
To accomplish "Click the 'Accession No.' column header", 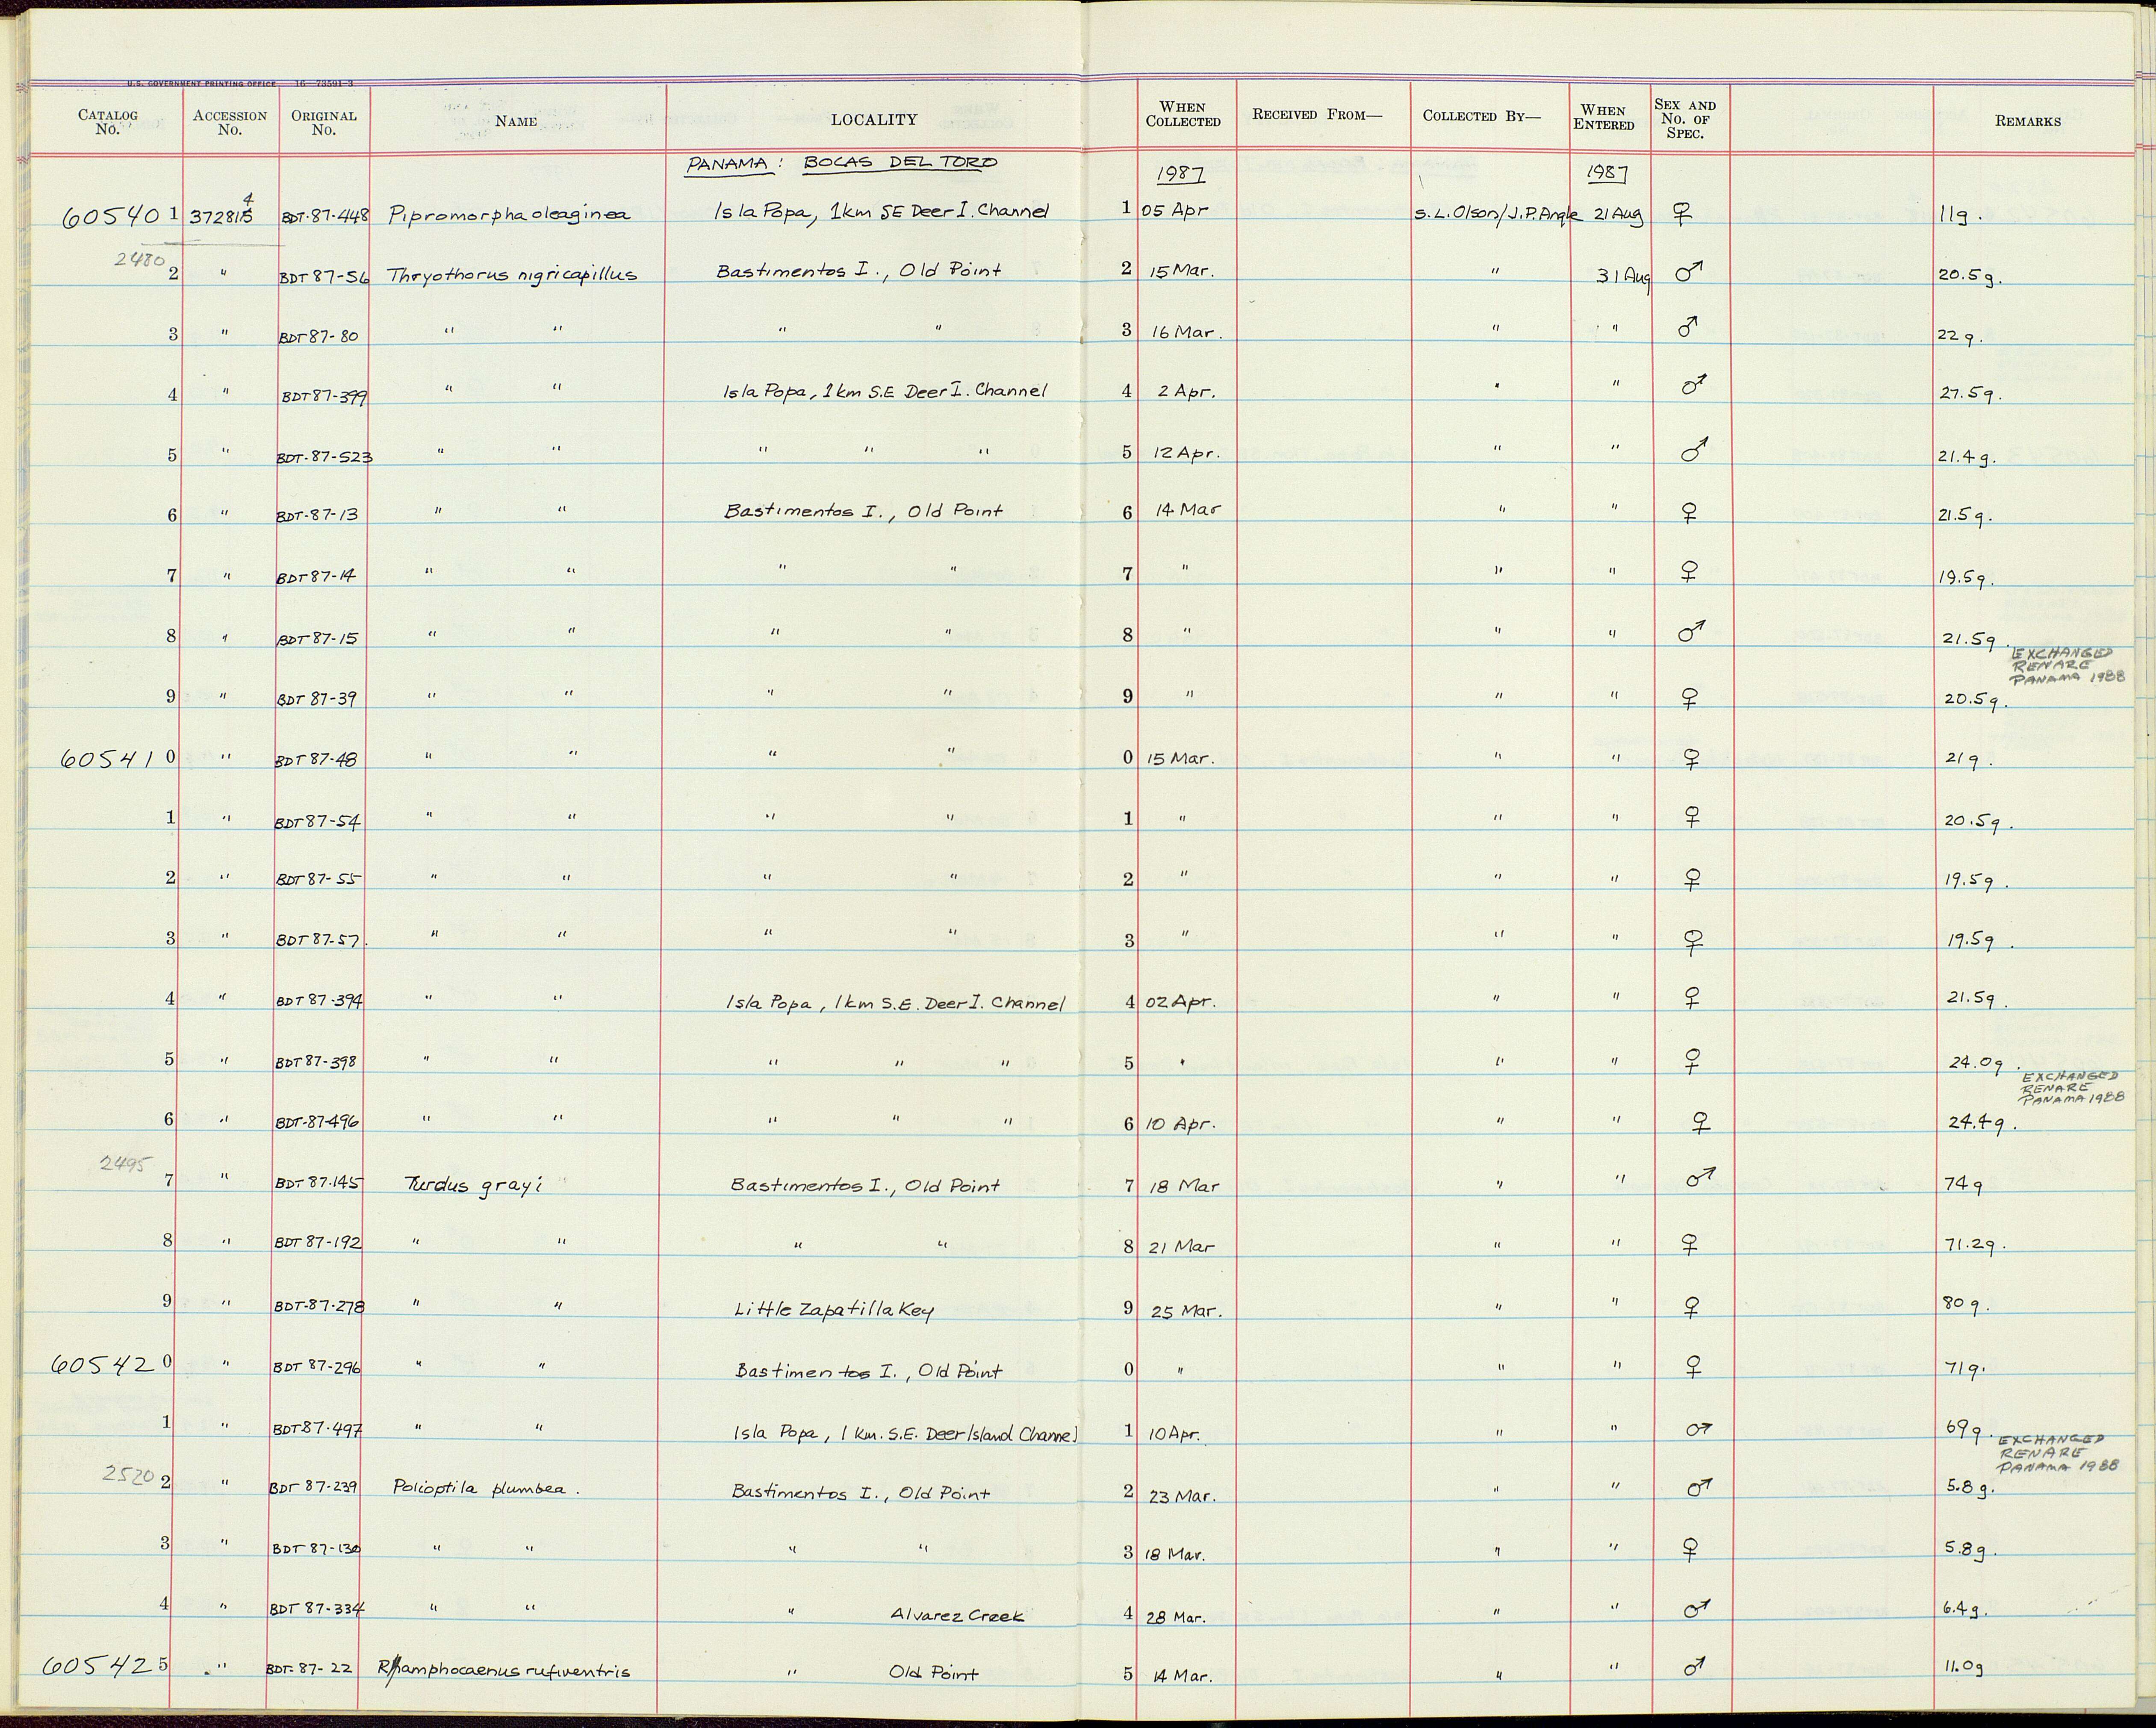I will (x=230, y=122).
